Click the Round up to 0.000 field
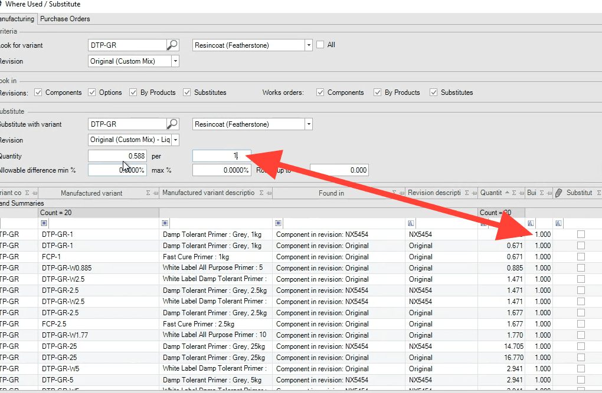This screenshot has height=393, width=602. click(339, 170)
